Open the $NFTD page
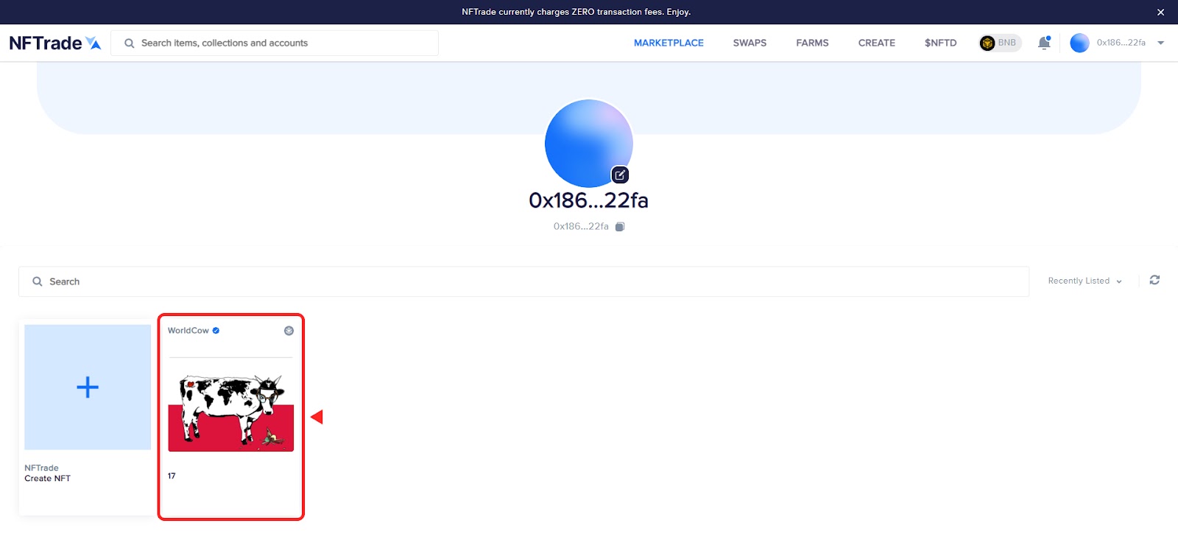 pyautogui.click(x=940, y=43)
